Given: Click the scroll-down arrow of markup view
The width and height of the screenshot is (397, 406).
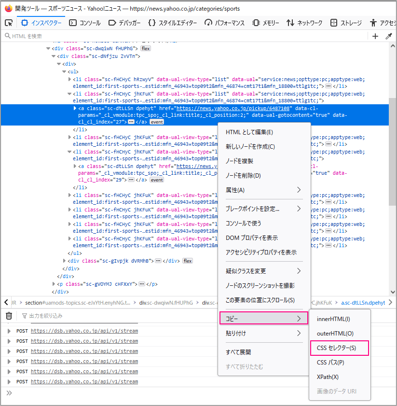Looking at the screenshot, I should tap(393, 292).
